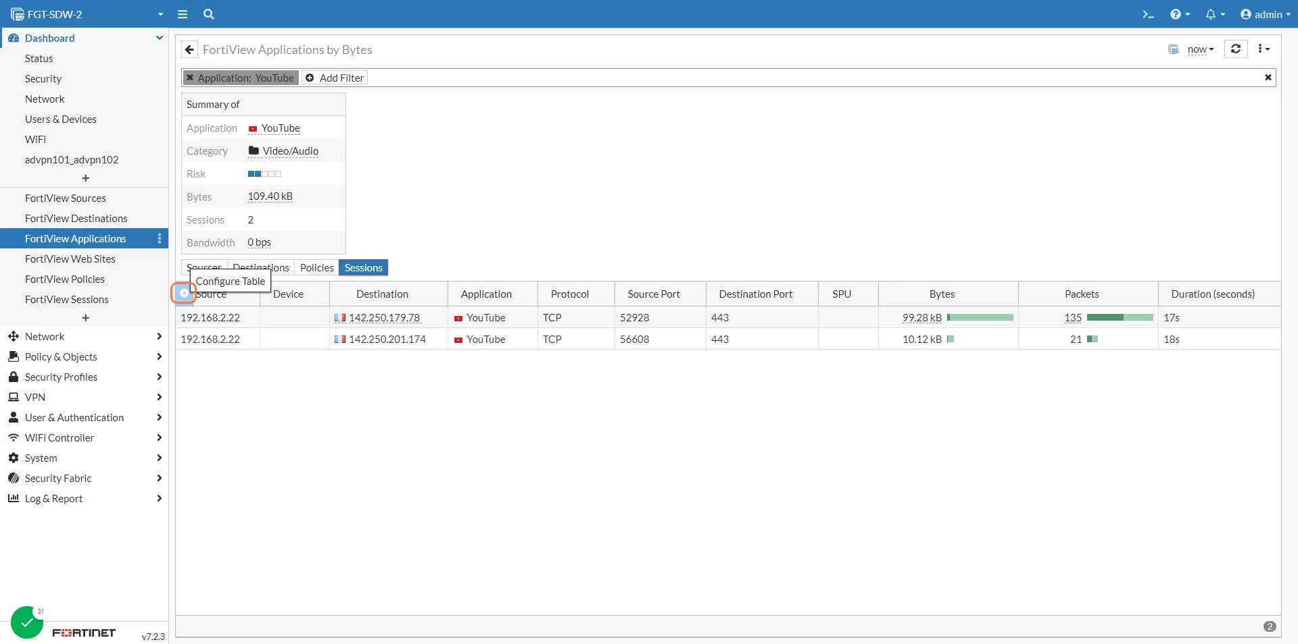The width and height of the screenshot is (1298, 644).
Task: Expand WiFi Controller menu
Action: pos(84,437)
